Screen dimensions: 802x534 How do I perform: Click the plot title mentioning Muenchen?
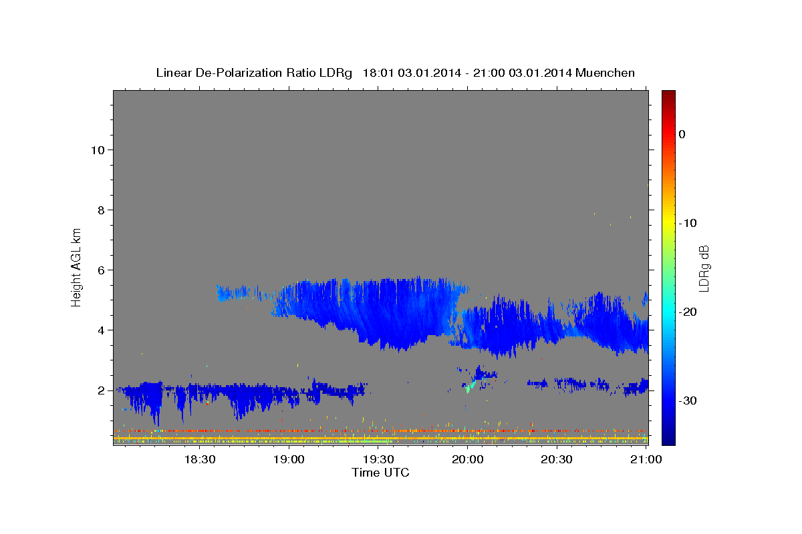395,73
